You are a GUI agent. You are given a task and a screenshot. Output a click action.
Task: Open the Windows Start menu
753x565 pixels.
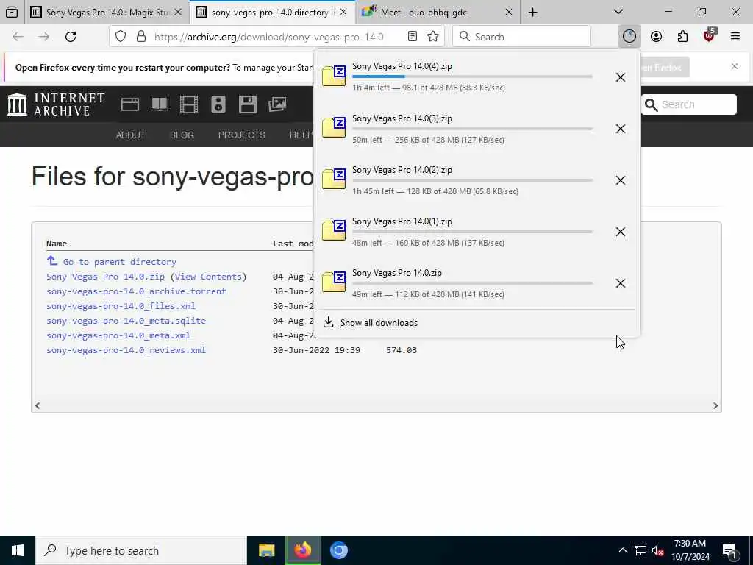pos(18,550)
